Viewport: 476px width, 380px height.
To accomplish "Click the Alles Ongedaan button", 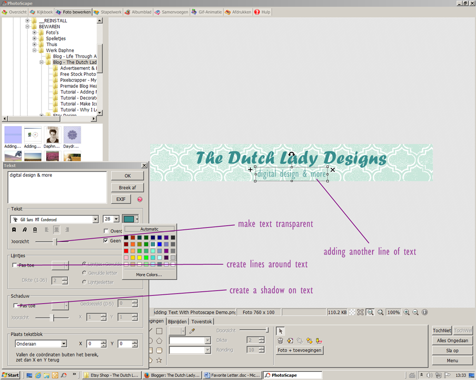I will click(x=452, y=340).
